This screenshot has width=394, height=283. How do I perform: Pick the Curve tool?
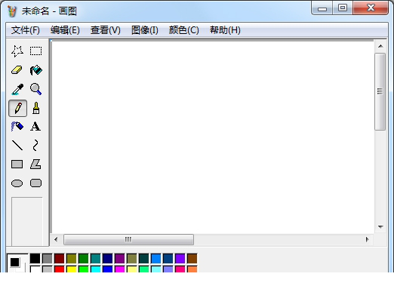click(35, 146)
